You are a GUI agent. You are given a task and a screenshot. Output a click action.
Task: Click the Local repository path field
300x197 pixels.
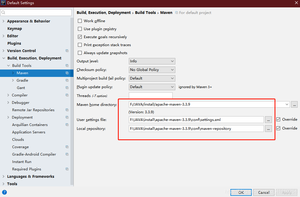click(196, 129)
